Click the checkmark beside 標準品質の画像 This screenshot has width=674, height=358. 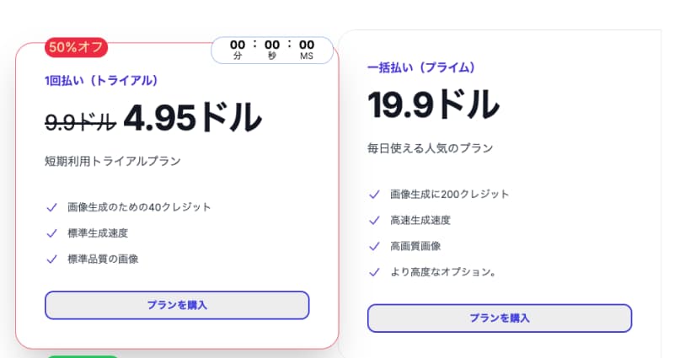click(x=51, y=259)
